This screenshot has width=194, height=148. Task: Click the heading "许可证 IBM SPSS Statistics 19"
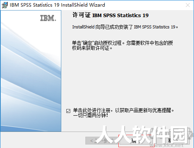110,15
